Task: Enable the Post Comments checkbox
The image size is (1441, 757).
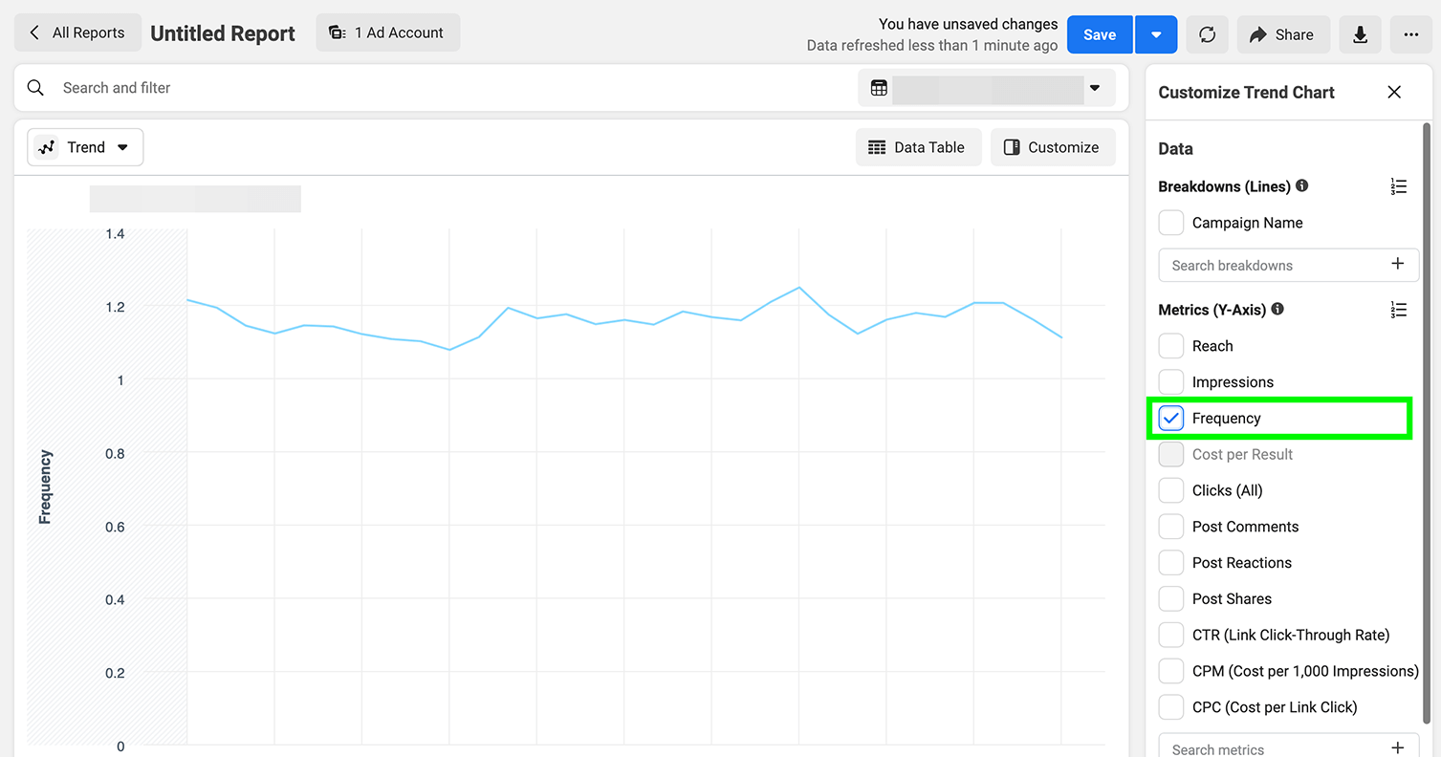Action: point(1171,527)
